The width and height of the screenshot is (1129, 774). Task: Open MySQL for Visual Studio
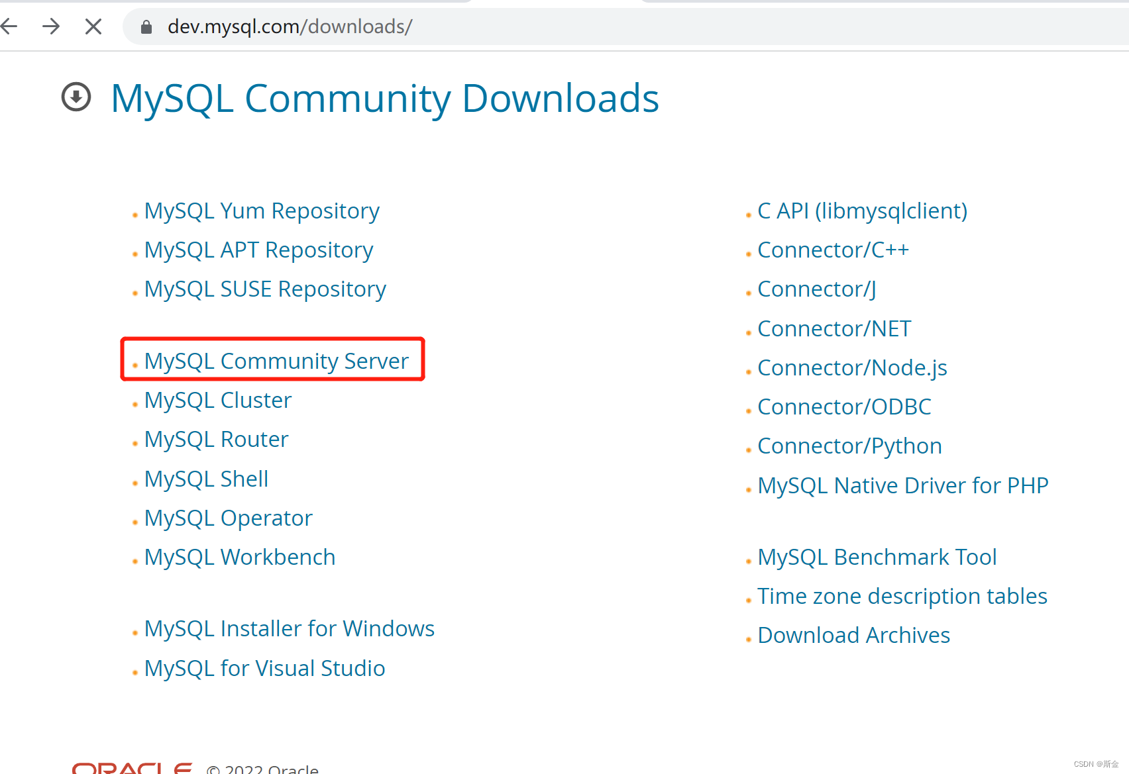coord(264,668)
